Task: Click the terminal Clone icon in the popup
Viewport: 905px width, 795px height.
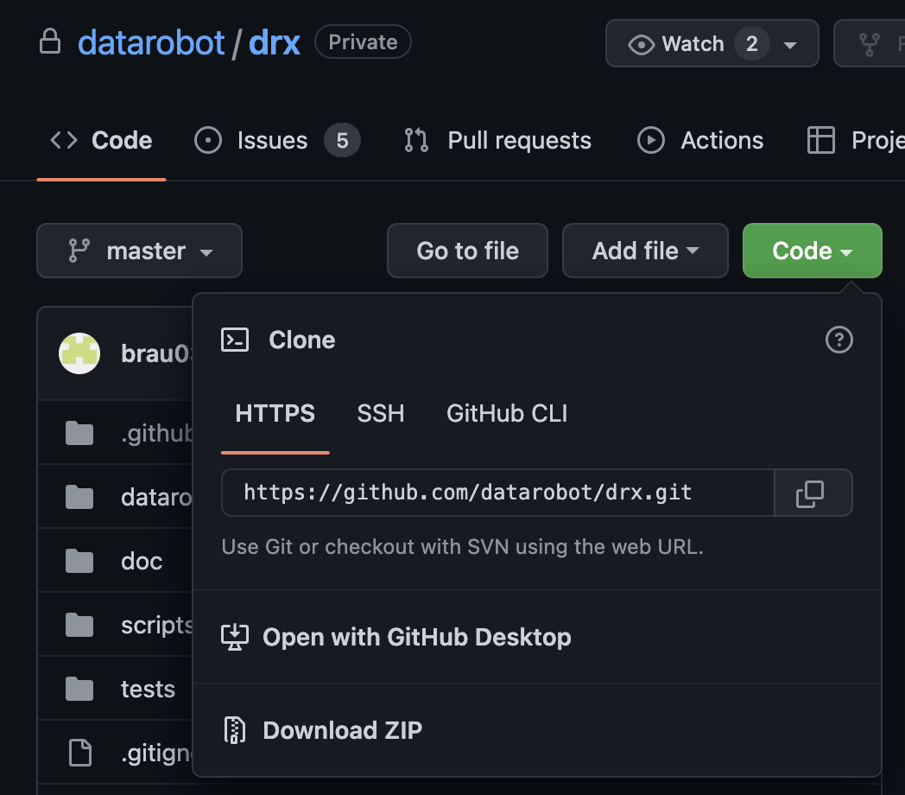Action: tap(234, 340)
